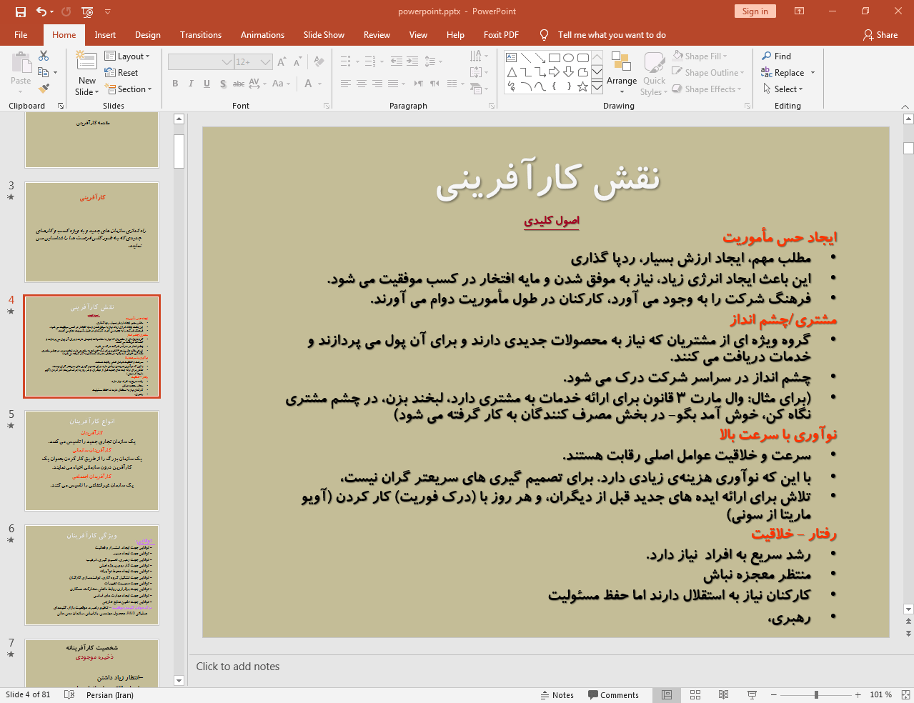Viewport: 914px width, 703px height.
Task: Toggle Italic text formatting
Action: click(x=191, y=84)
